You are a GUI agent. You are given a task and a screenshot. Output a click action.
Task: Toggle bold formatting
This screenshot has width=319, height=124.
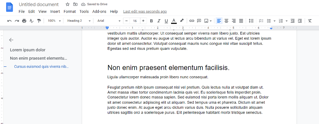(x=151, y=21)
